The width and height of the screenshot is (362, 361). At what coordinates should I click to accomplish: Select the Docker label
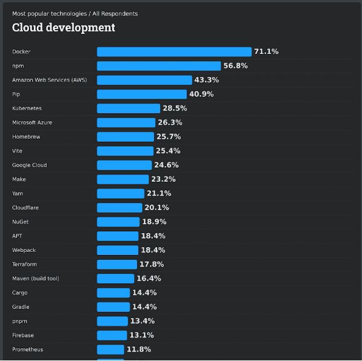21,51
